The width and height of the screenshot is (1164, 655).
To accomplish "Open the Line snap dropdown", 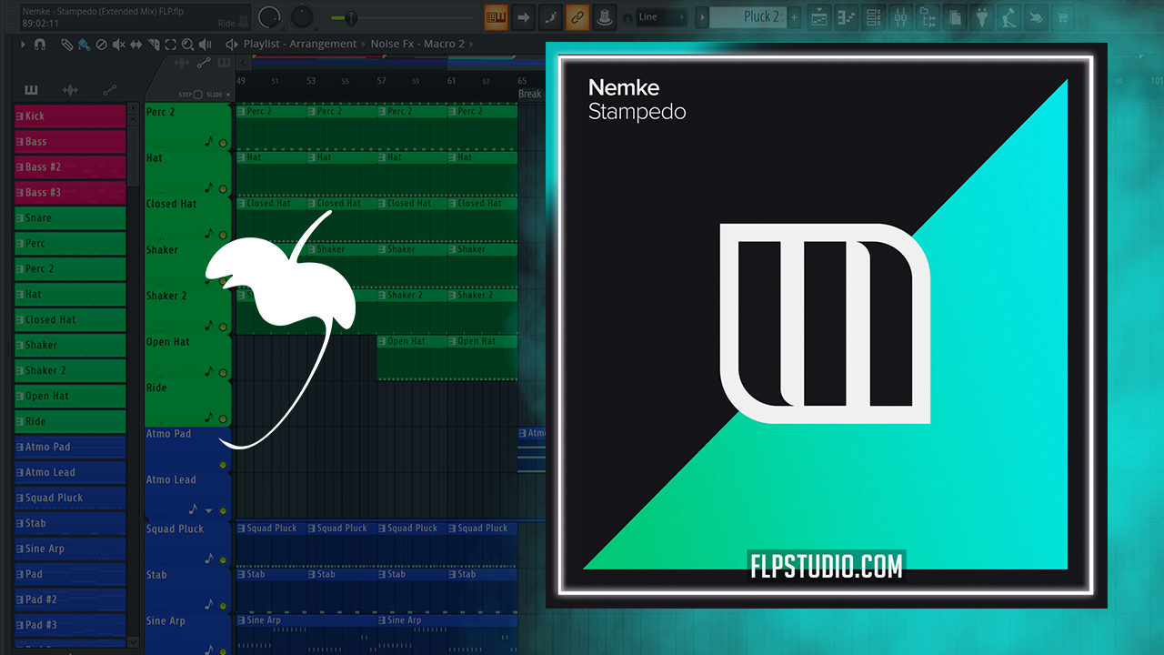I will [661, 17].
